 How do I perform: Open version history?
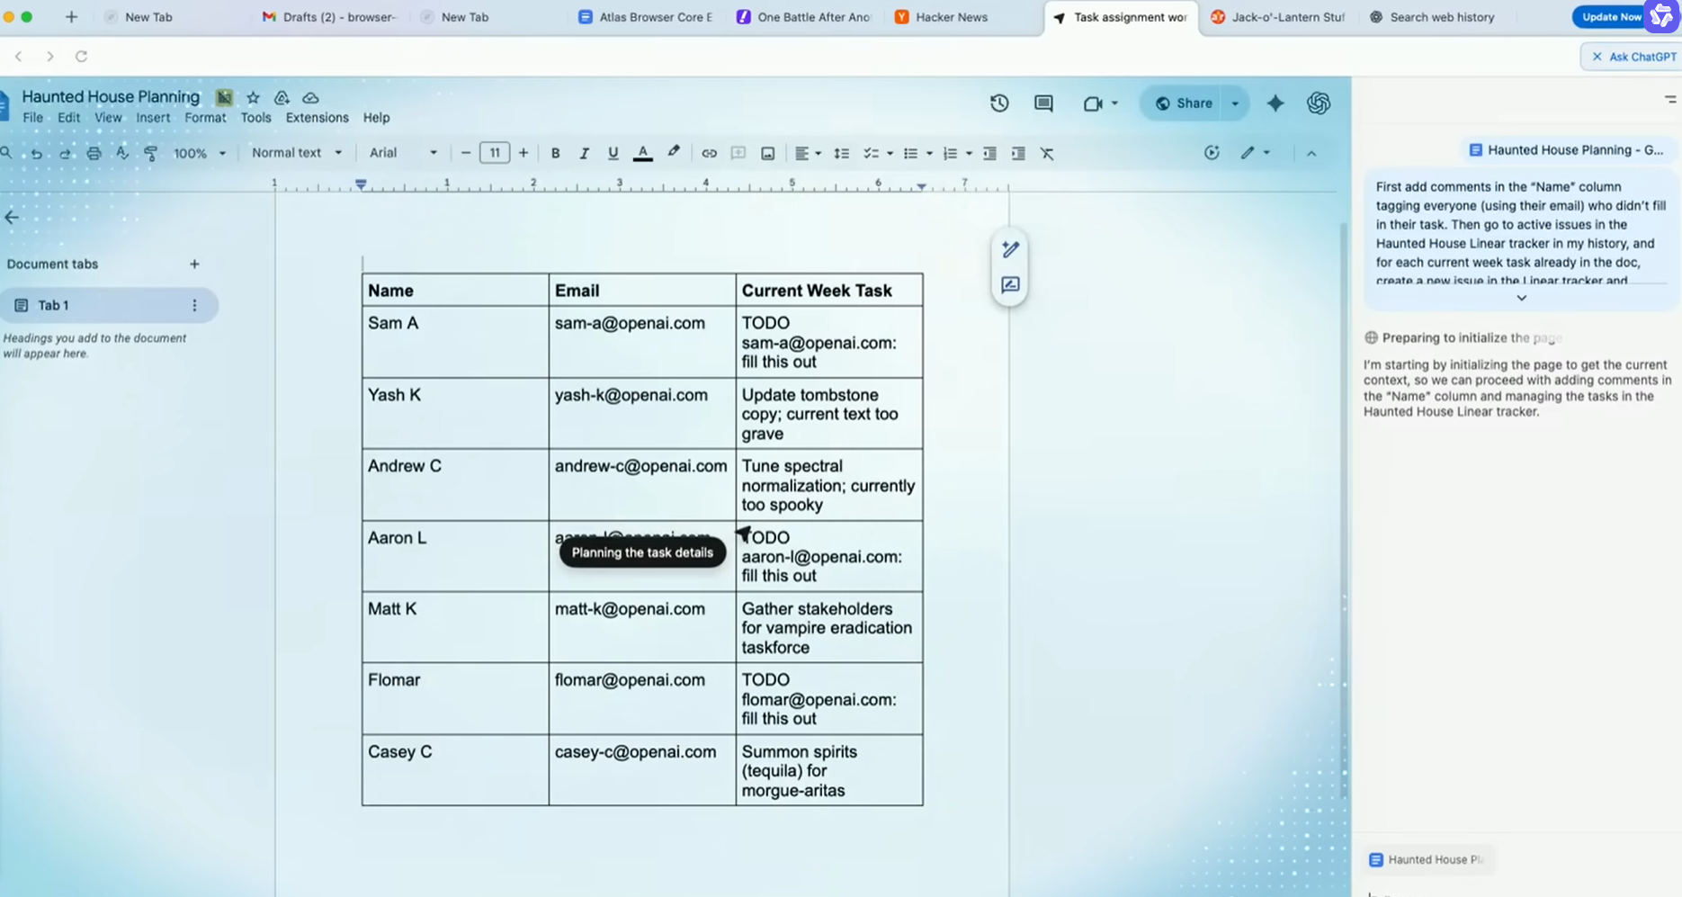coord(998,103)
